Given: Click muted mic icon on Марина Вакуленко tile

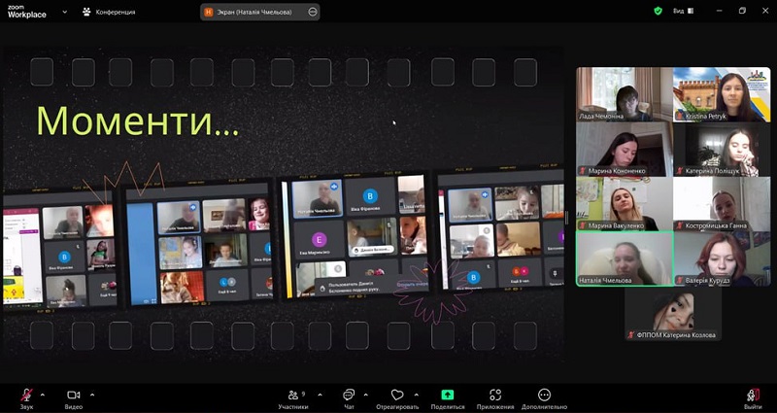Looking at the screenshot, I should click(583, 226).
